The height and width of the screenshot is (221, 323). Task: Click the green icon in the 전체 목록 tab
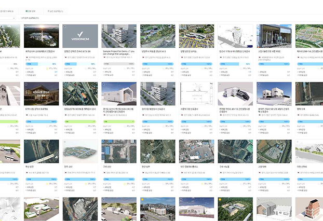pyautogui.click(x=26, y=10)
